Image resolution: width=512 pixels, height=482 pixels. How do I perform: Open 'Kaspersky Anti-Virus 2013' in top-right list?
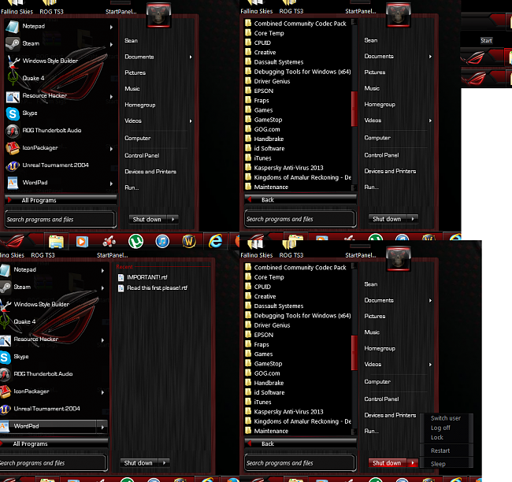point(288,168)
